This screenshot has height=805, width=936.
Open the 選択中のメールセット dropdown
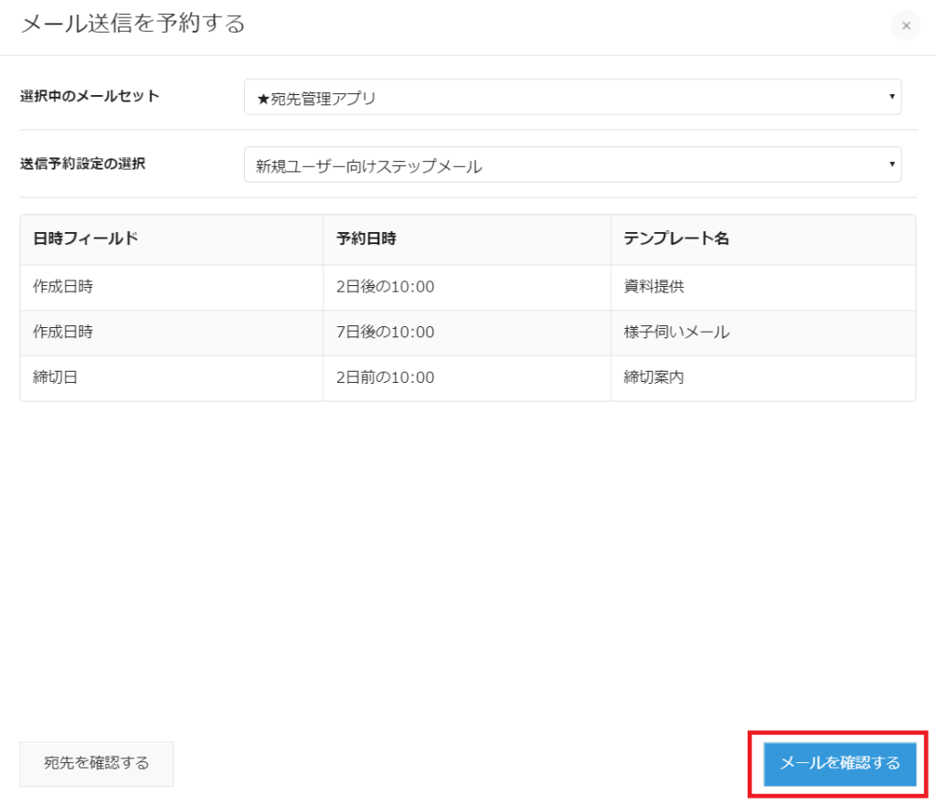[572, 98]
